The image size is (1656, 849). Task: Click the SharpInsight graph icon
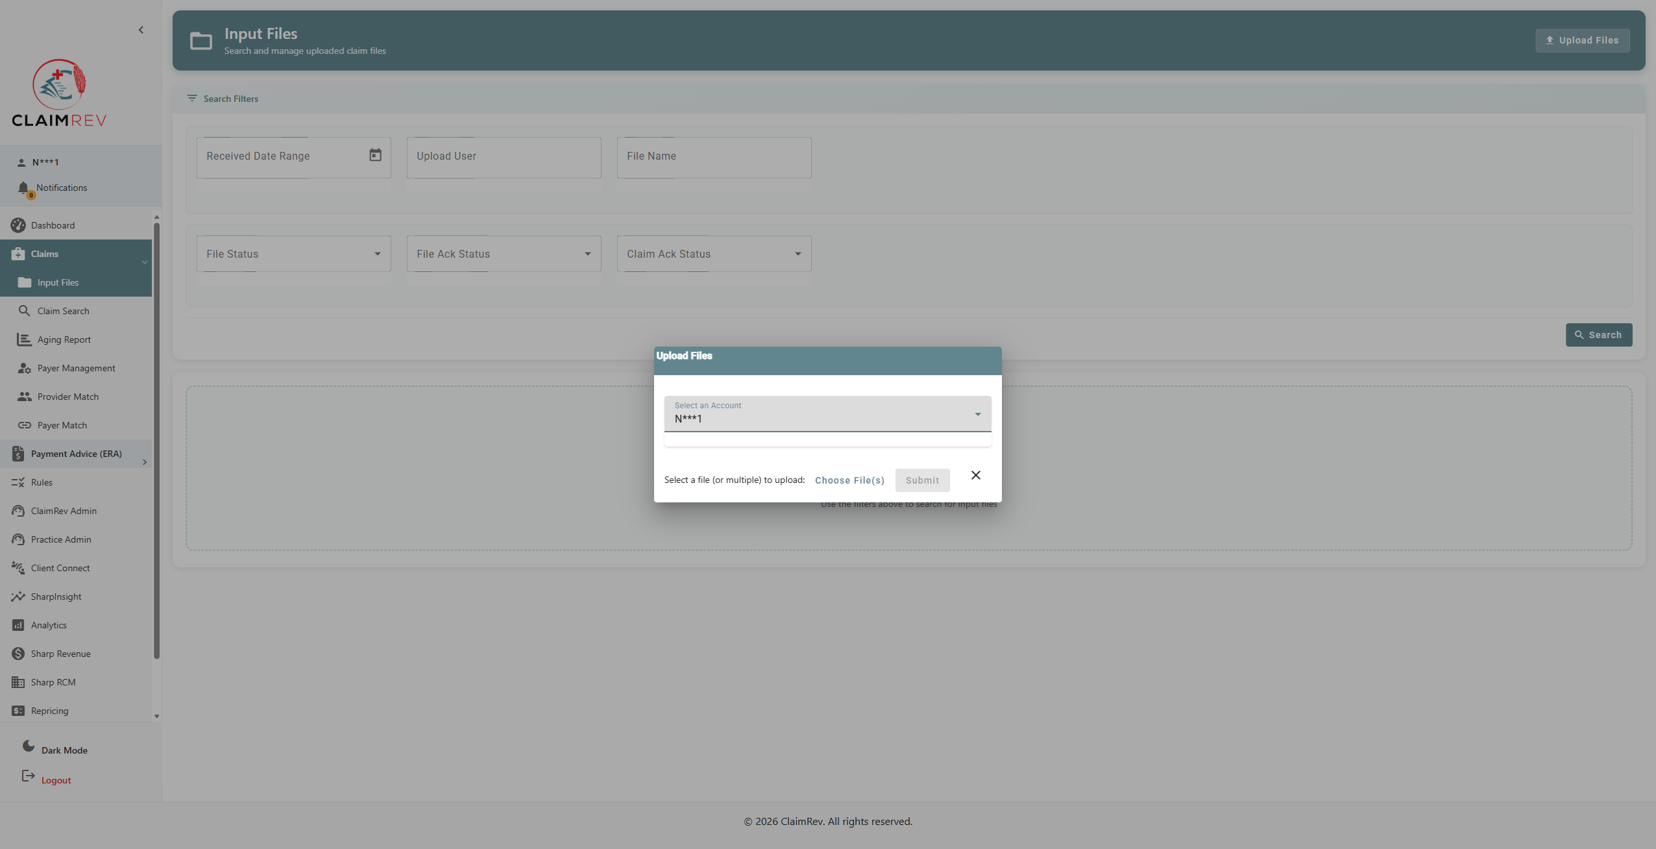18,597
